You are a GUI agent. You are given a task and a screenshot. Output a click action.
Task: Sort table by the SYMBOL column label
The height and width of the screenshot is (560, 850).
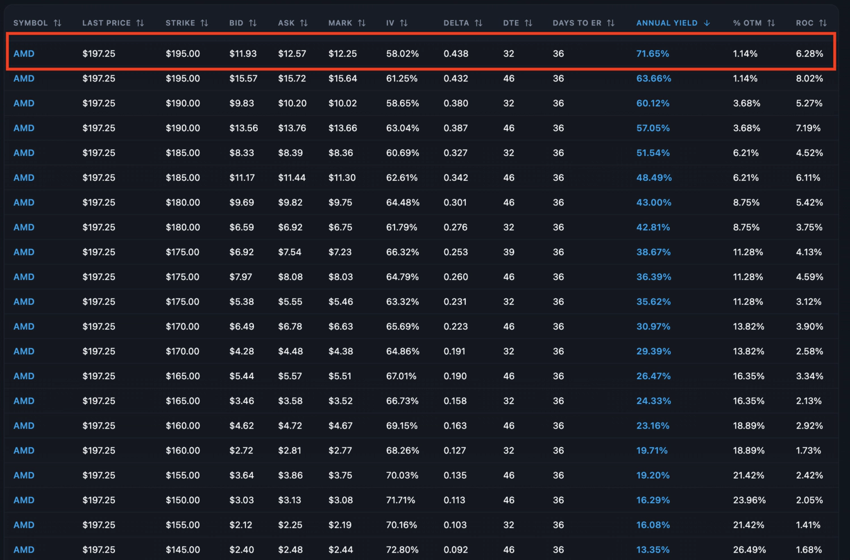pyautogui.click(x=31, y=23)
